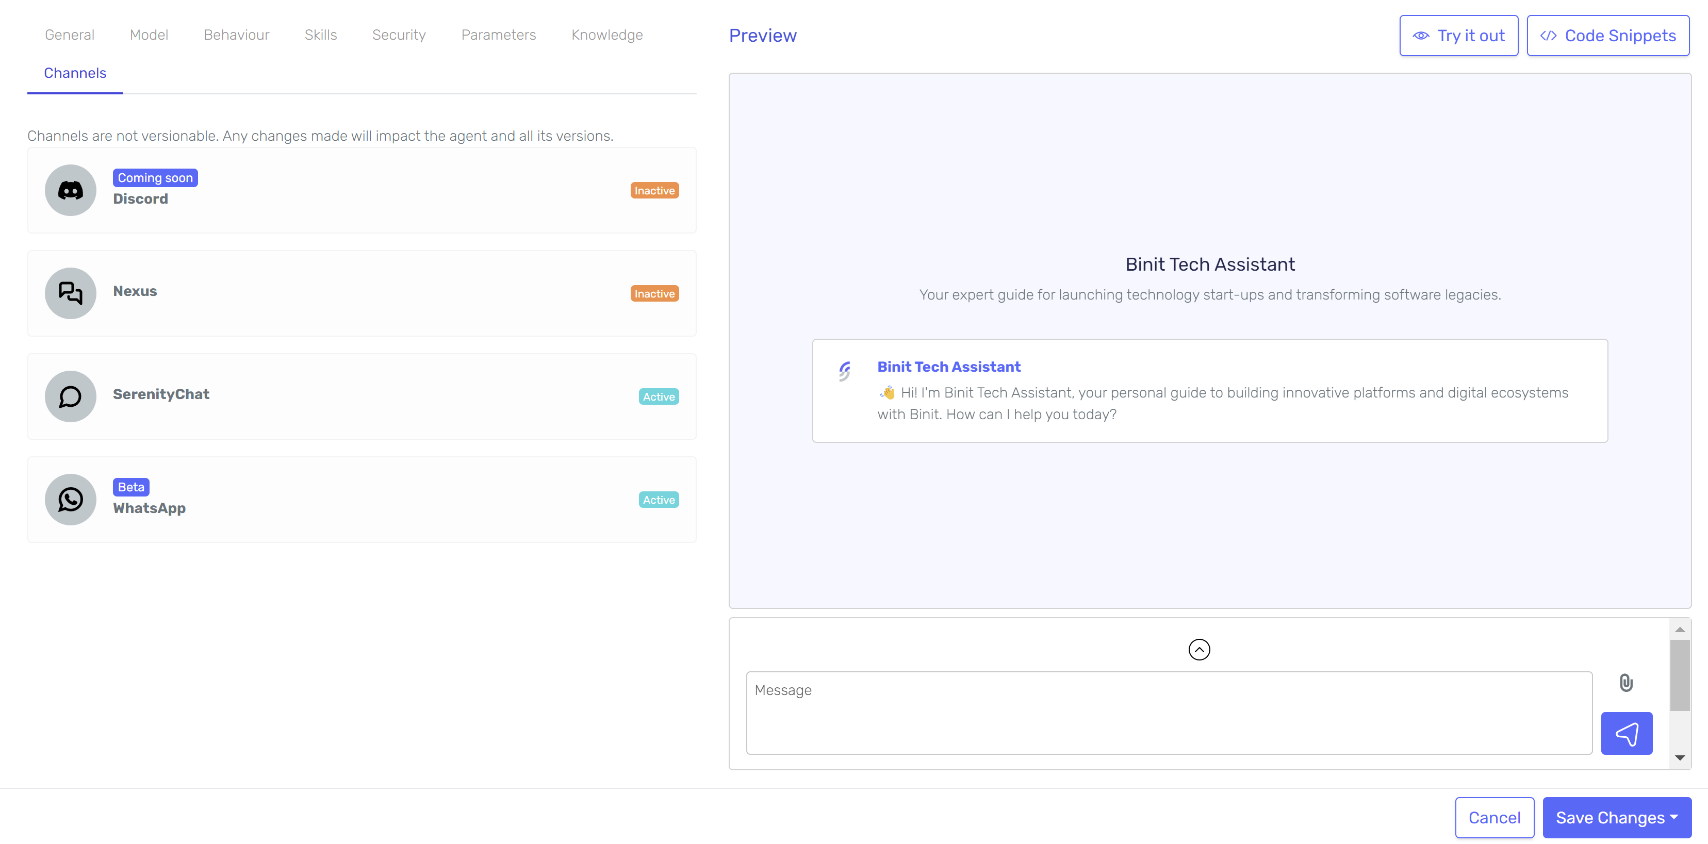
Task: Click the WhatsApp channel icon
Action: point(70,499)
